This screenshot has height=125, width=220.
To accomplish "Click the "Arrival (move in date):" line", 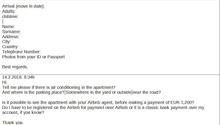I will pos(23,6).
